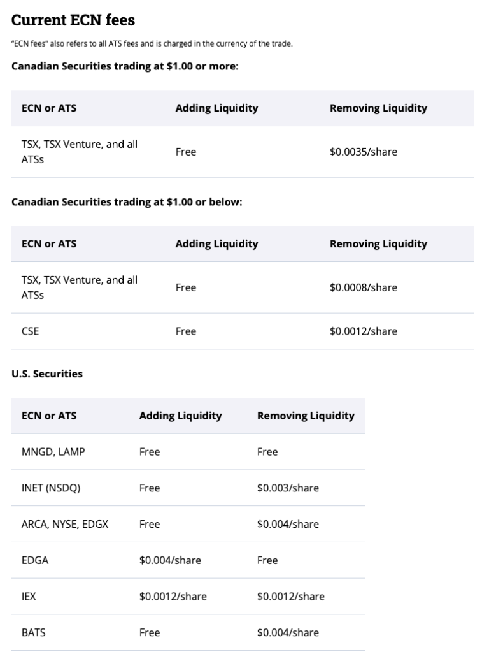489x661 pixels.
Task: Click BATS's "$0.004/share" removing liquidity fee
Action: (x=288, y=632)
